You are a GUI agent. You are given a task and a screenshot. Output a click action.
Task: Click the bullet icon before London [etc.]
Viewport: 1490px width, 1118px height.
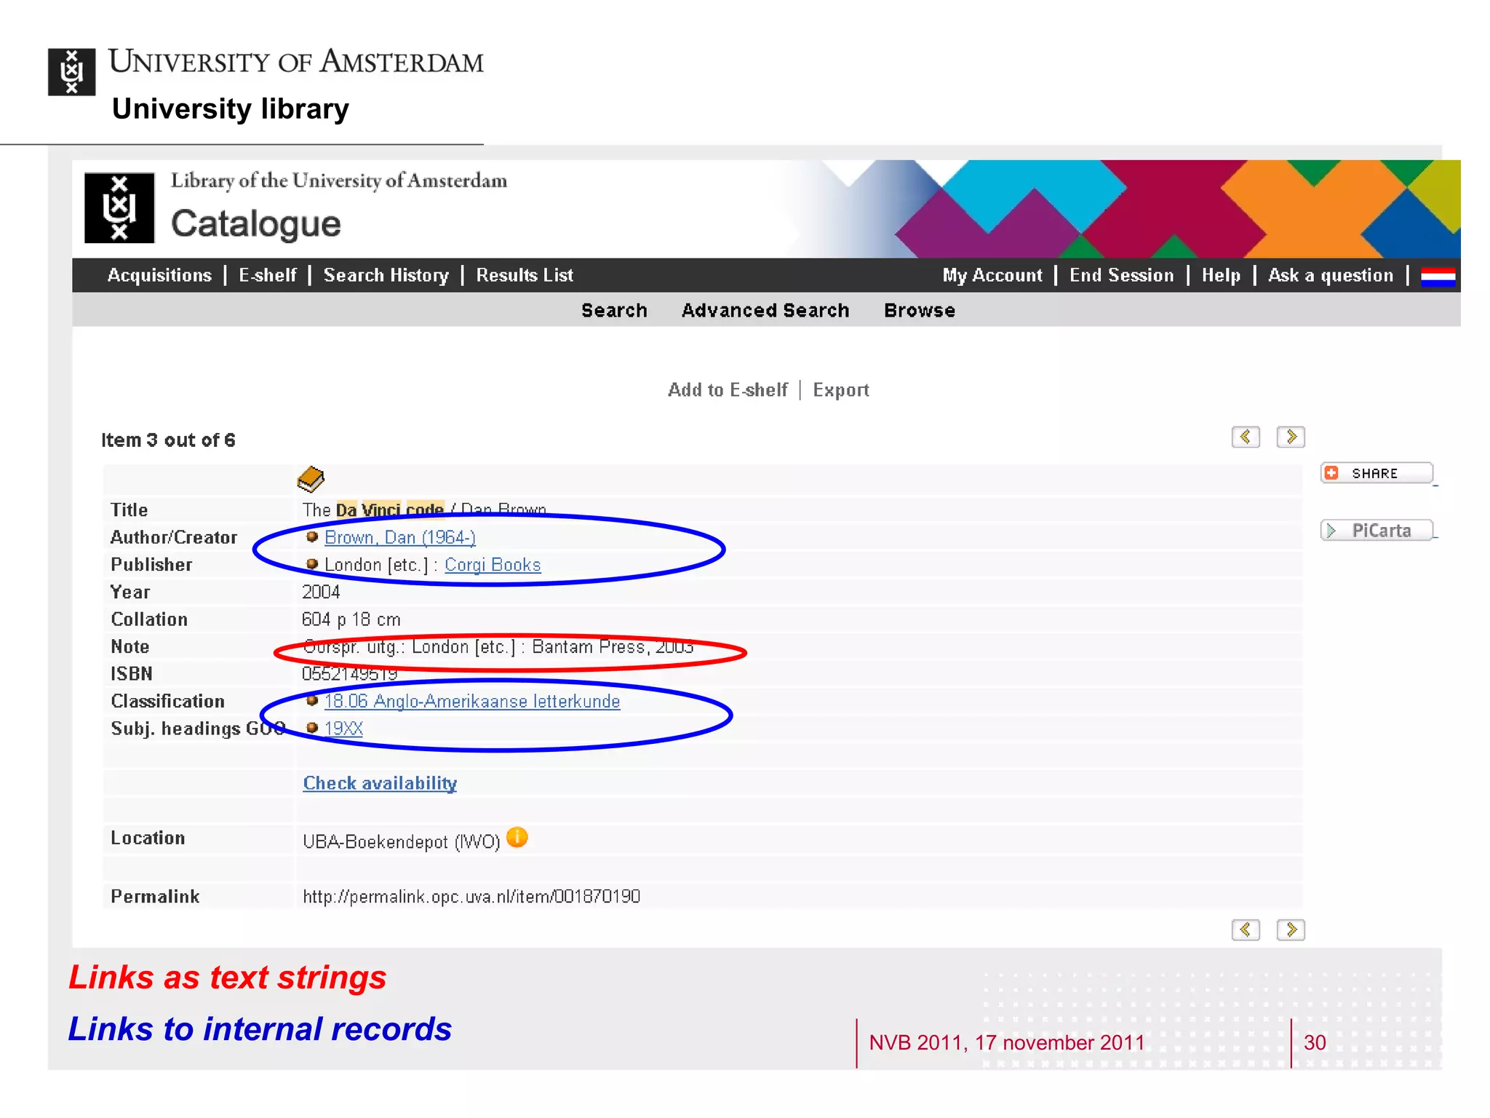pos(312,564)
